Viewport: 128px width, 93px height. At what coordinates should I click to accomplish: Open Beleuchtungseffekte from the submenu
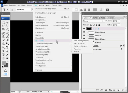click(82, 41)
